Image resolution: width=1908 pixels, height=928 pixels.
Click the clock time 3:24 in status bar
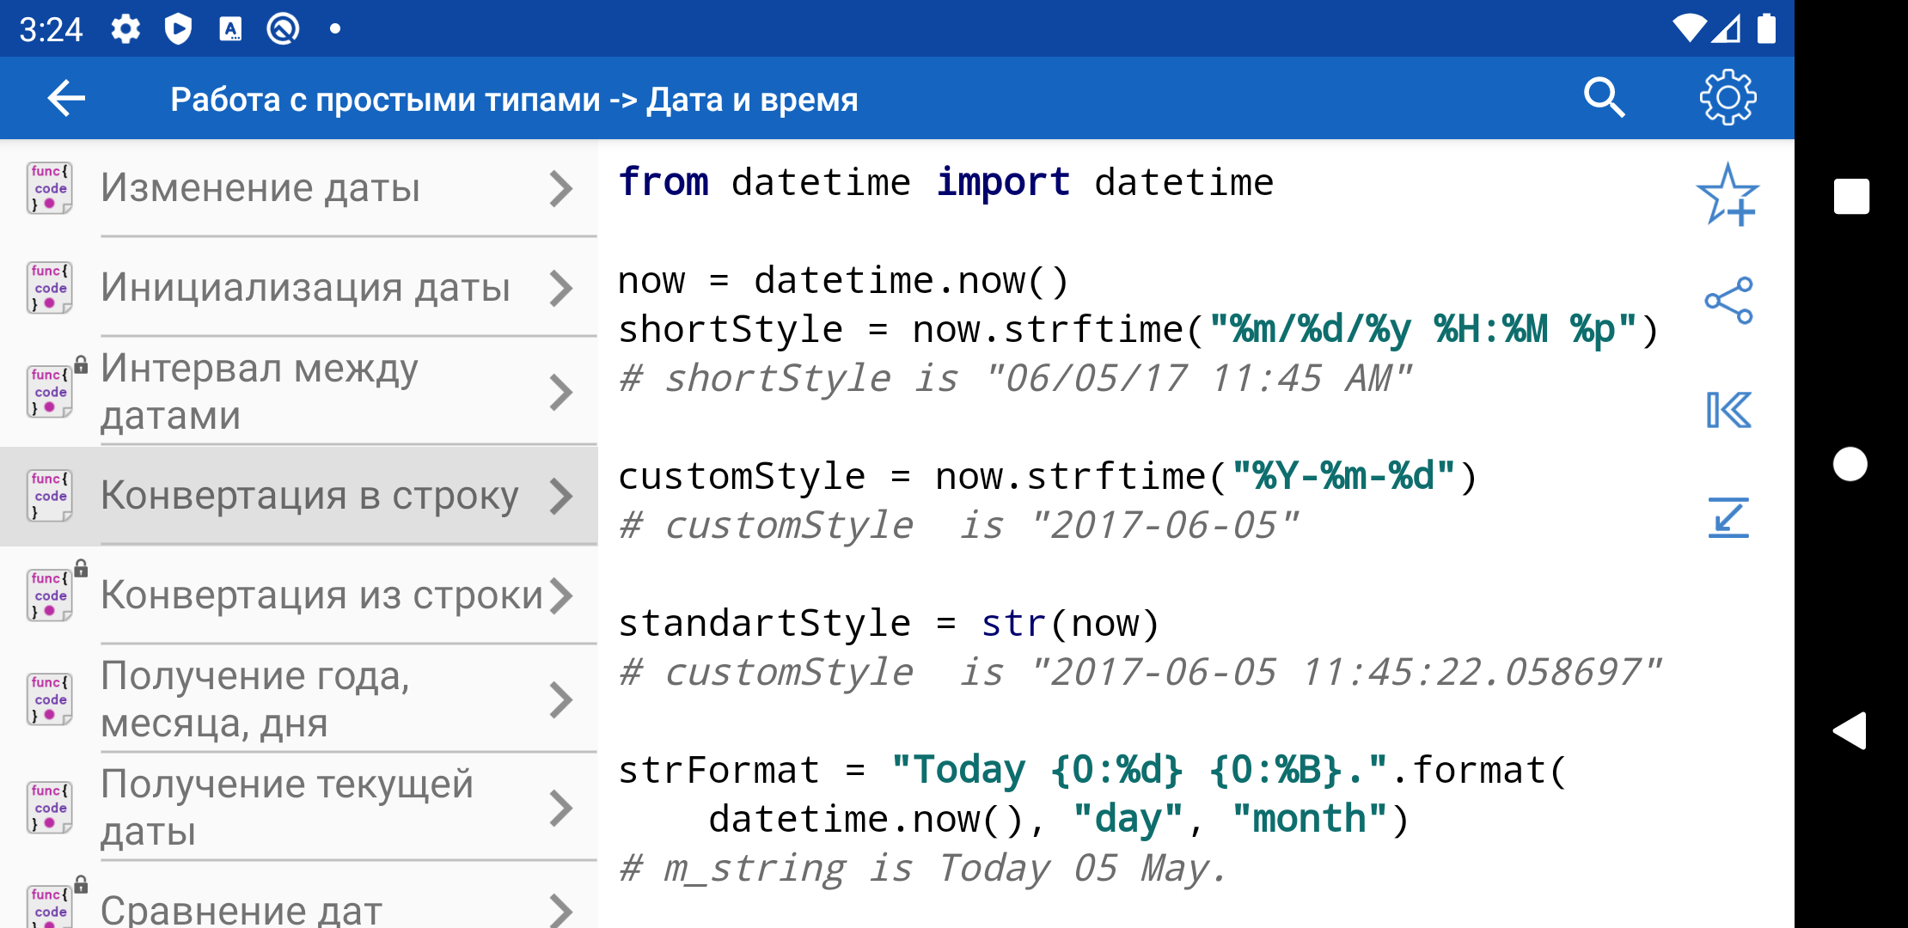tap(51, 29)
